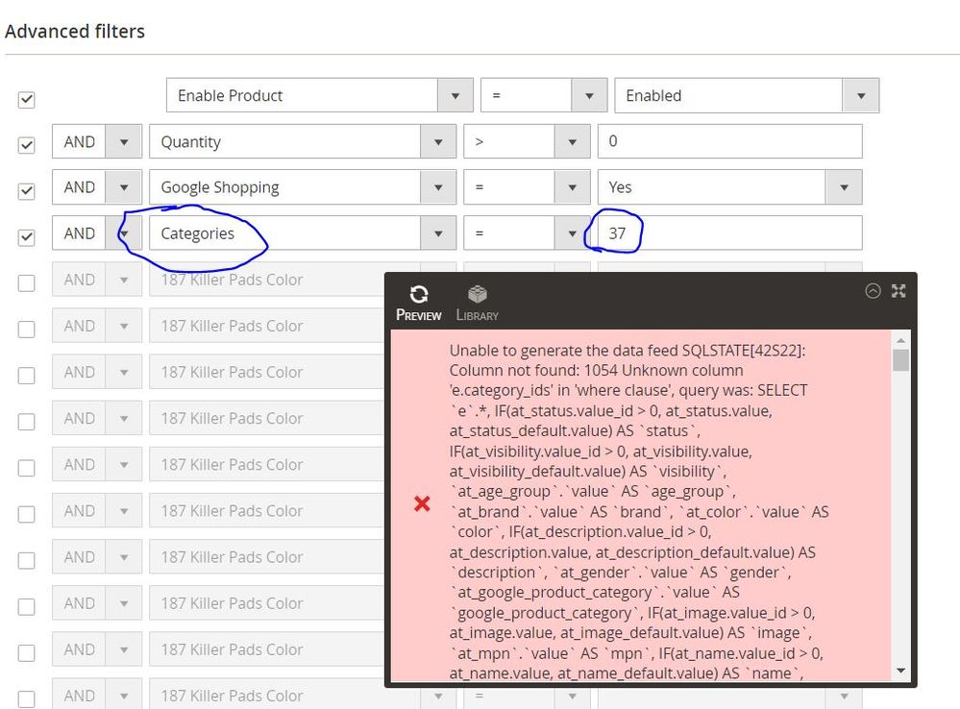Open the Enable Product attribute dropdown
The width and height of the screenshot is (960, 709).
point(455,95)
